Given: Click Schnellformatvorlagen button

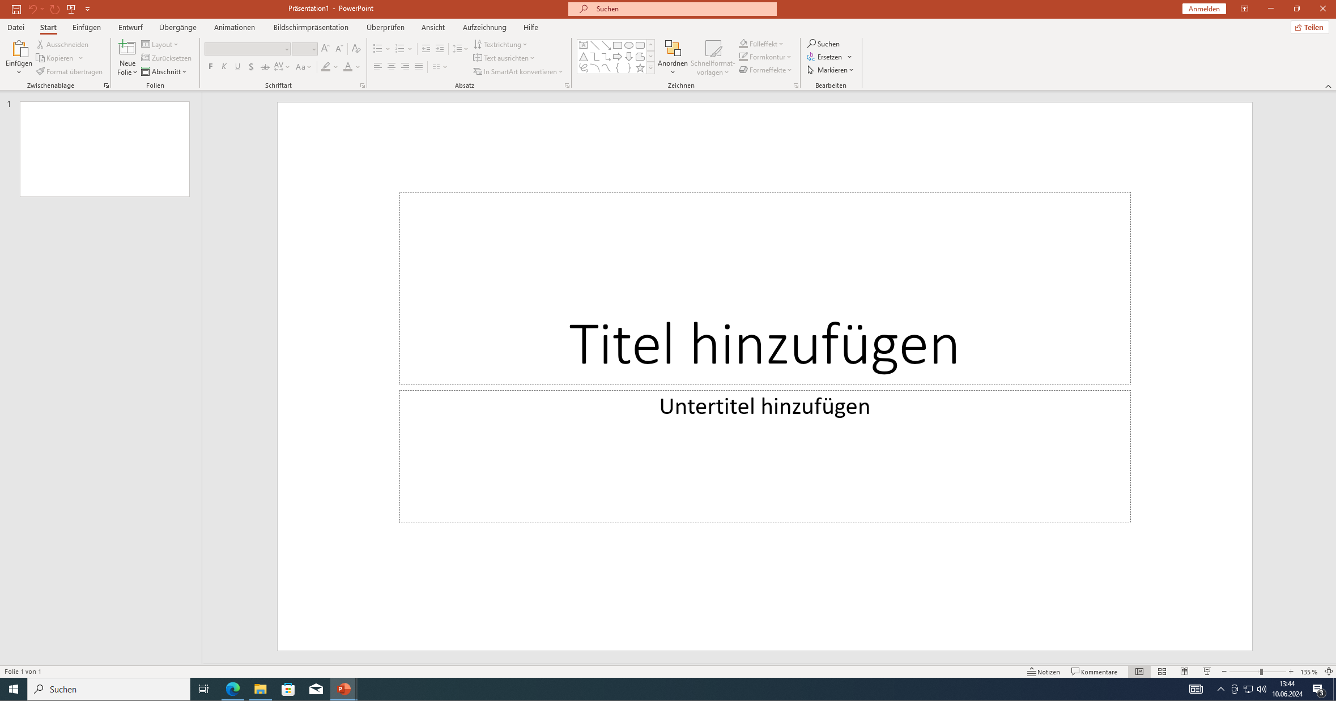Looking at the screenshot, I should click(x=713, y=57).
